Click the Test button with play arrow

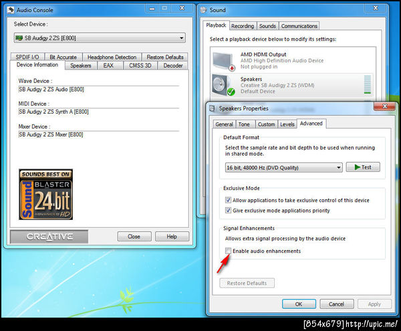click(x=363, y=167)
